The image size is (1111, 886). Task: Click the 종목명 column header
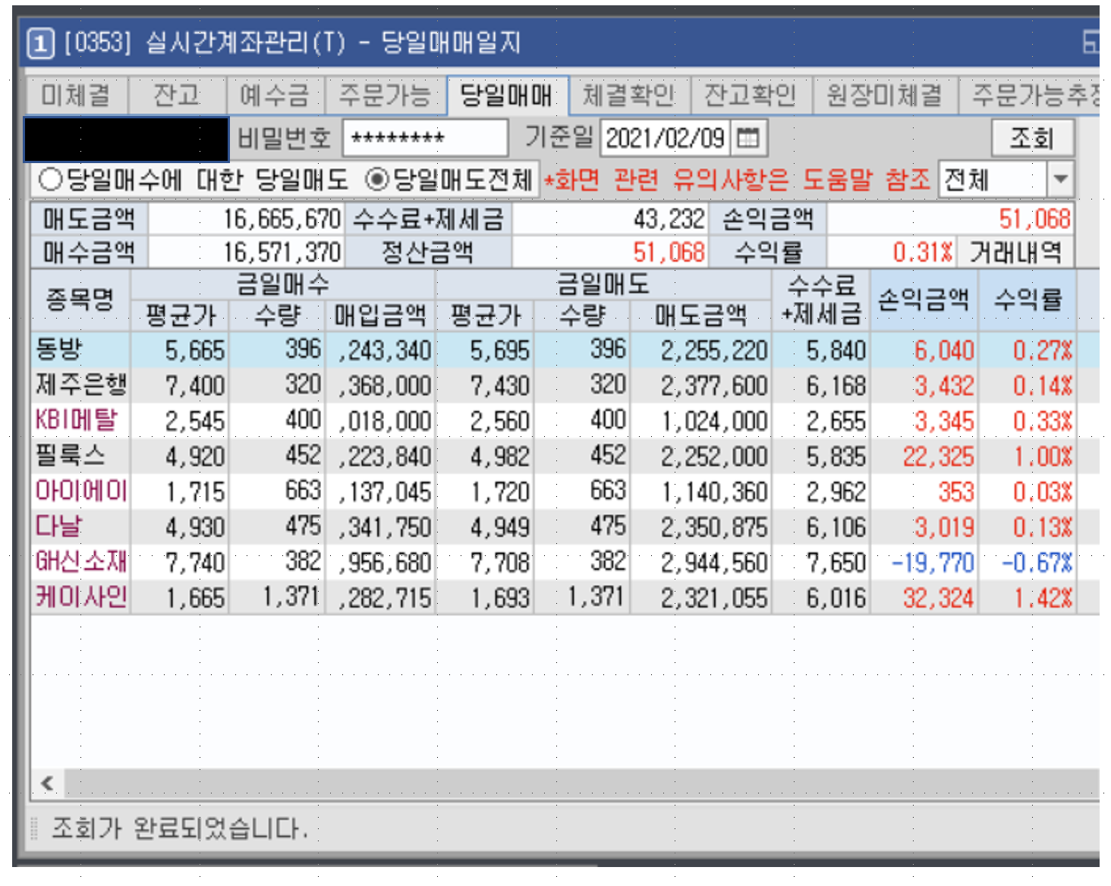80,300
